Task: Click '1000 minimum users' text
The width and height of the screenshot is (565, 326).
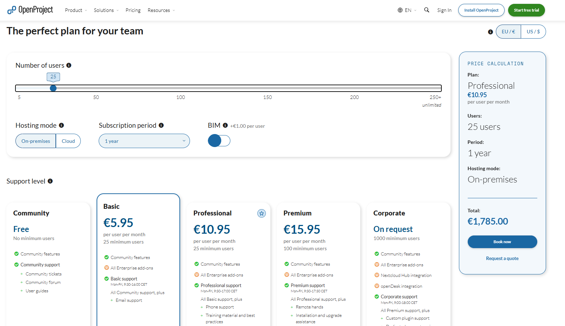Action: pos(396,238)
